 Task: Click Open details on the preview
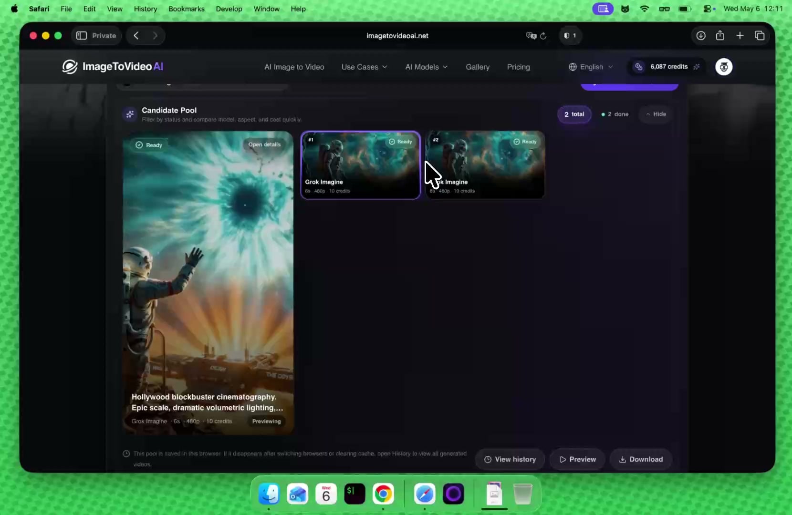(264, 144)
